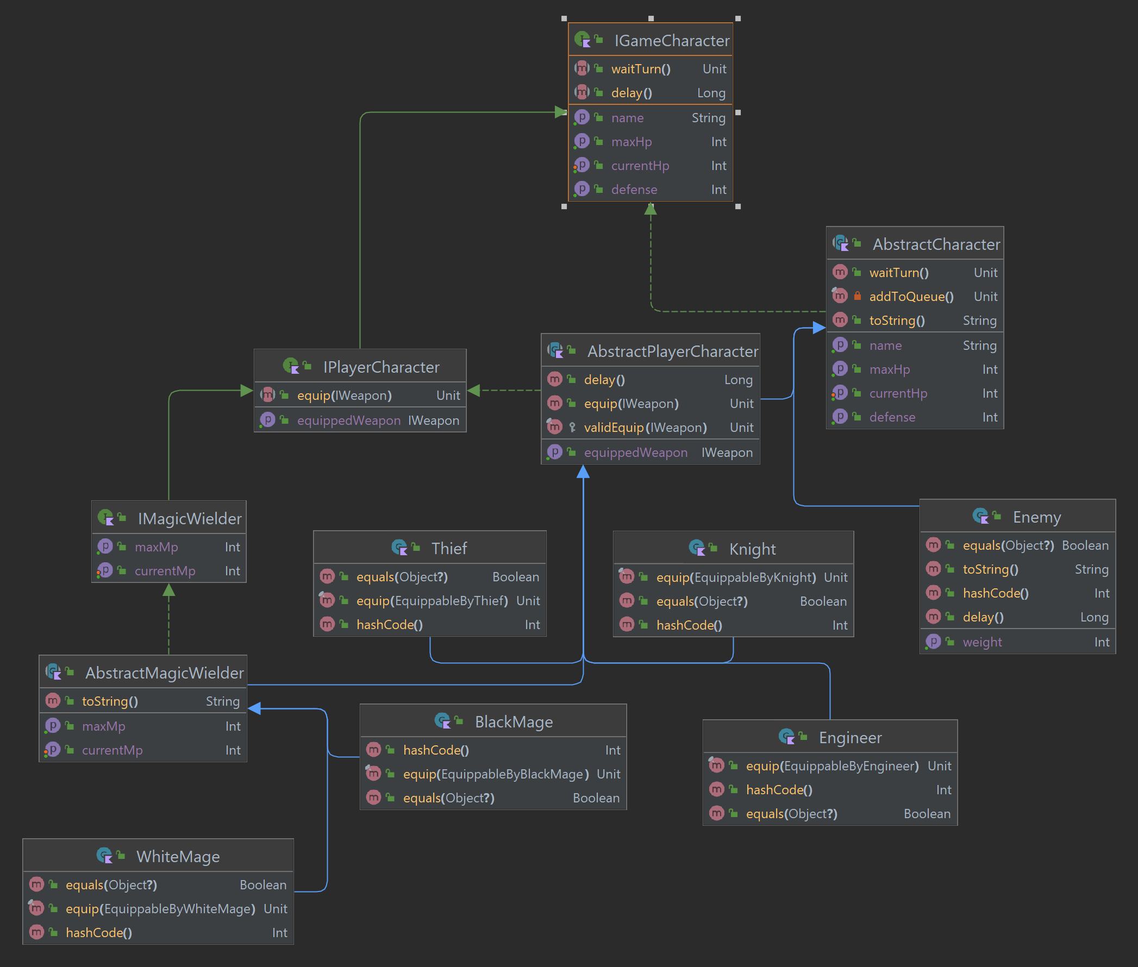Select the Thief node title
This screenshot has height=967, width=1138.
(449, 548)
